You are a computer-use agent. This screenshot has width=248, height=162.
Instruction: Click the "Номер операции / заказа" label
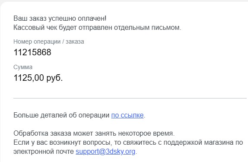(x=49, y=41)
